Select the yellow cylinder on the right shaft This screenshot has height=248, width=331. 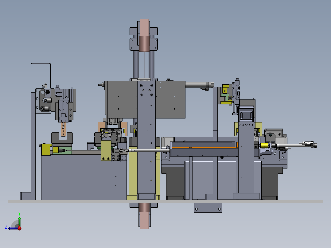coord(264,145)
